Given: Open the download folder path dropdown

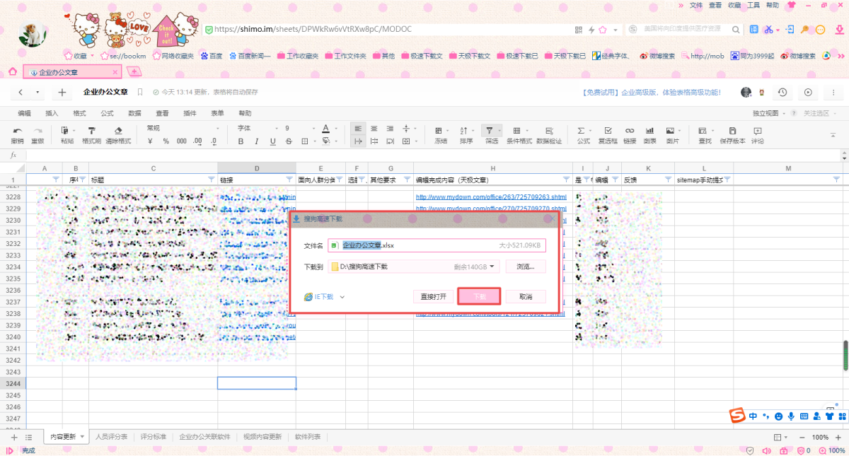Looking at the screenshot, I should tap(492, 267).
